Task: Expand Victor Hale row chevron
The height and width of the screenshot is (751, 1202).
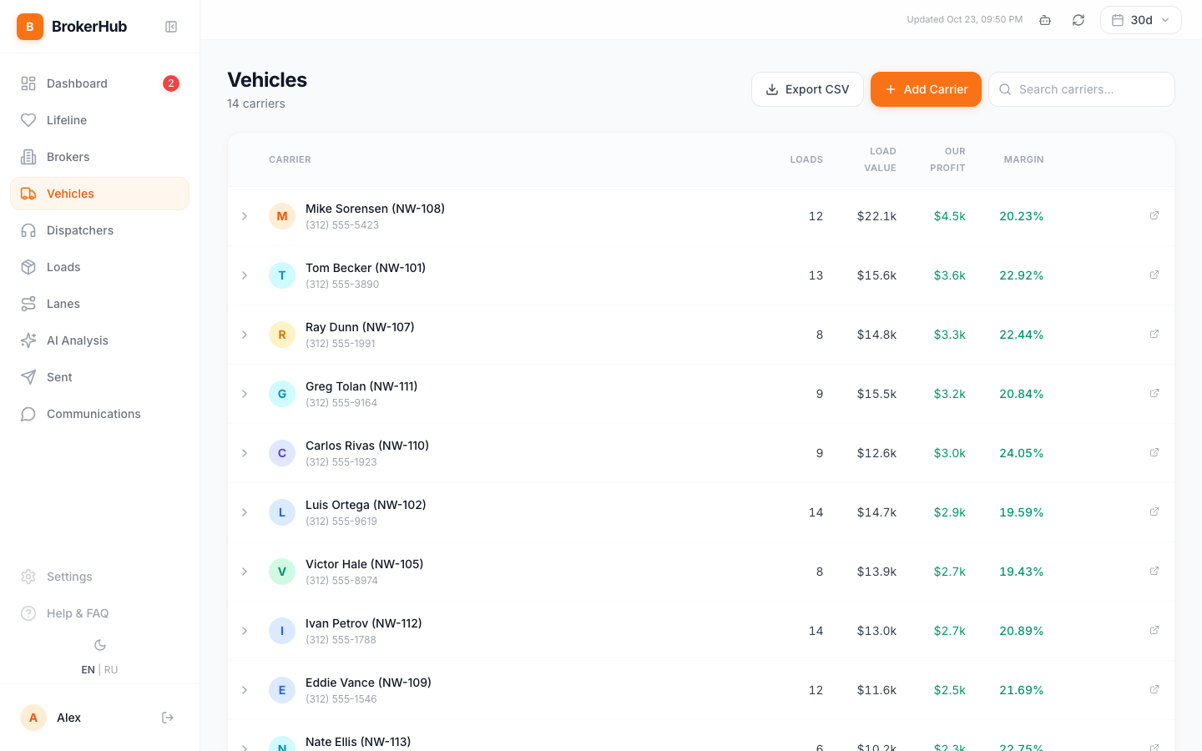Action: coord(245,572)
